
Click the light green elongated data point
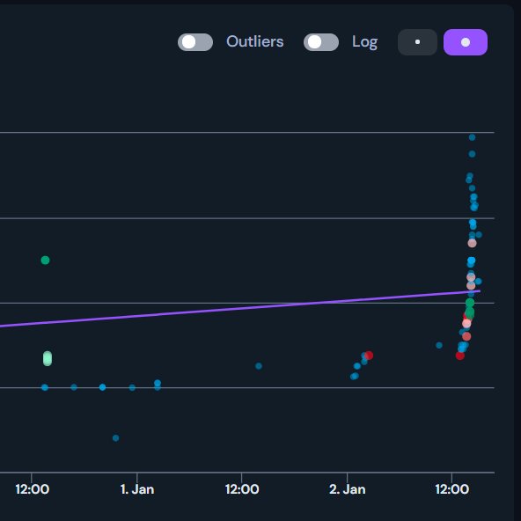point(48,358)
